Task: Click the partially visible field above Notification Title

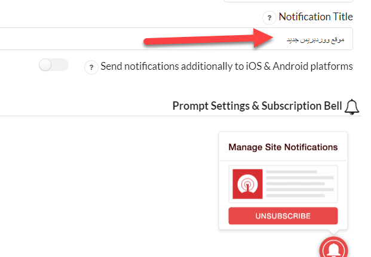Action: [288, 1]
